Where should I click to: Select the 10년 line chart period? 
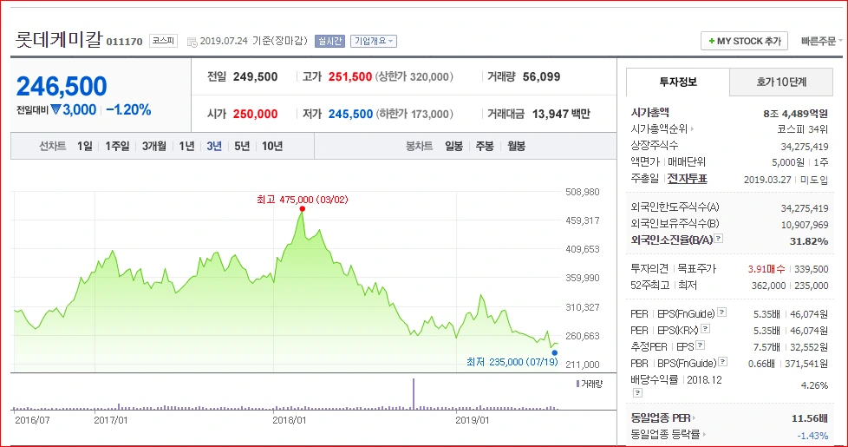coord(272,146)
